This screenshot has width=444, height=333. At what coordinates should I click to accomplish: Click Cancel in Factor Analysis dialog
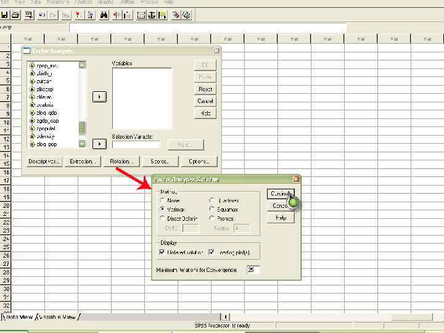tap(205, 101)
